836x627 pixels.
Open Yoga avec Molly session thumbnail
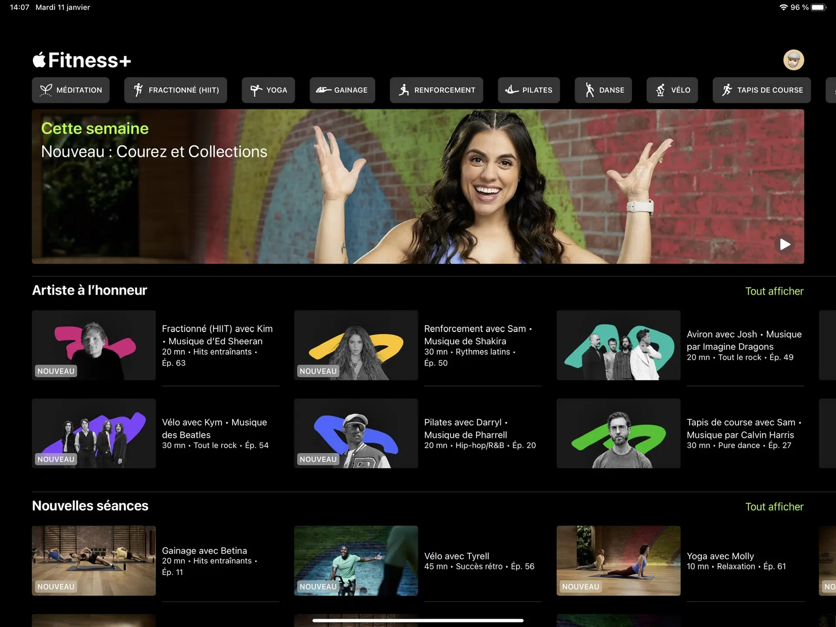tap(618, 560)
